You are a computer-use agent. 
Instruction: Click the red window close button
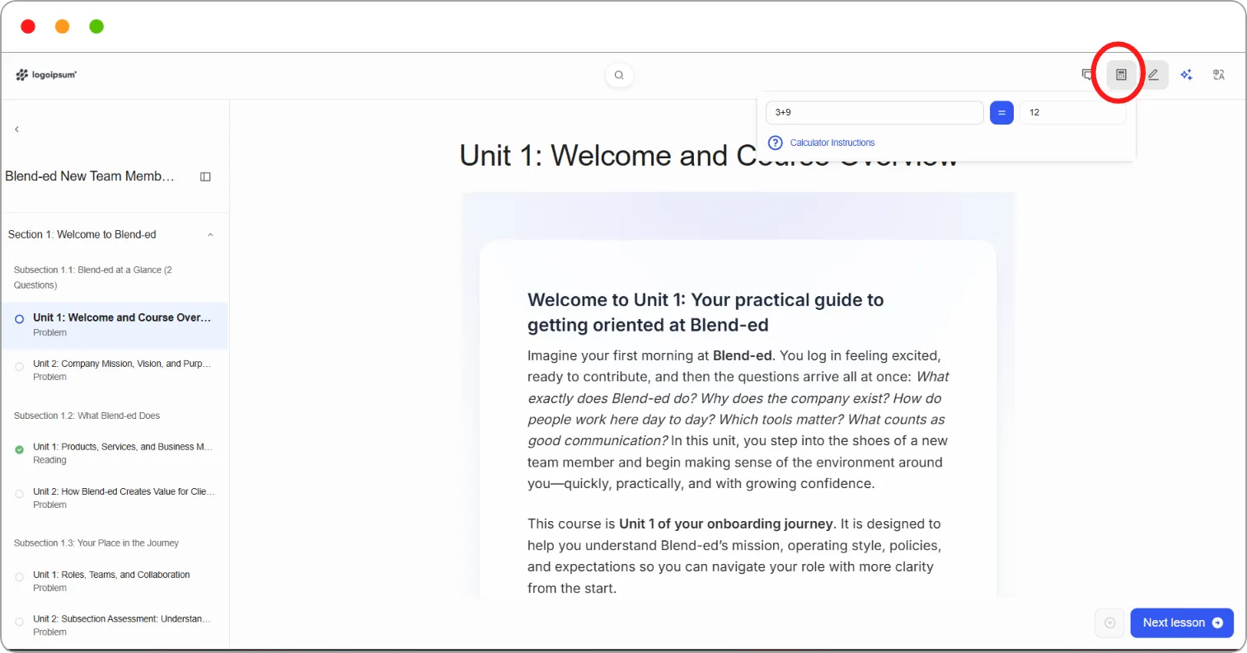tap(28, 26)
